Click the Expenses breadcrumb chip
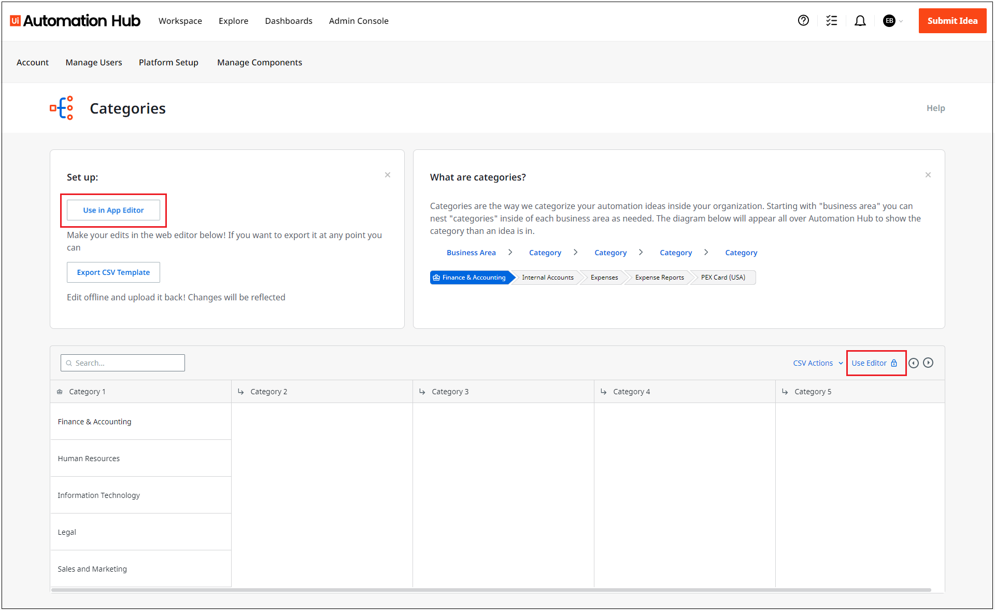995x610 pixels. (604, 278)
